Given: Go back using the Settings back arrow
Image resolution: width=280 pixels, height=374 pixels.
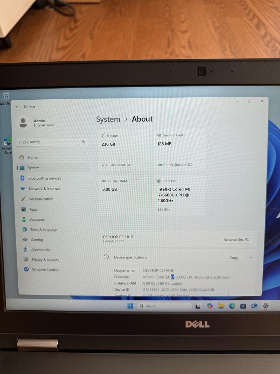Looking at the screenshot, I should (17, 107).
